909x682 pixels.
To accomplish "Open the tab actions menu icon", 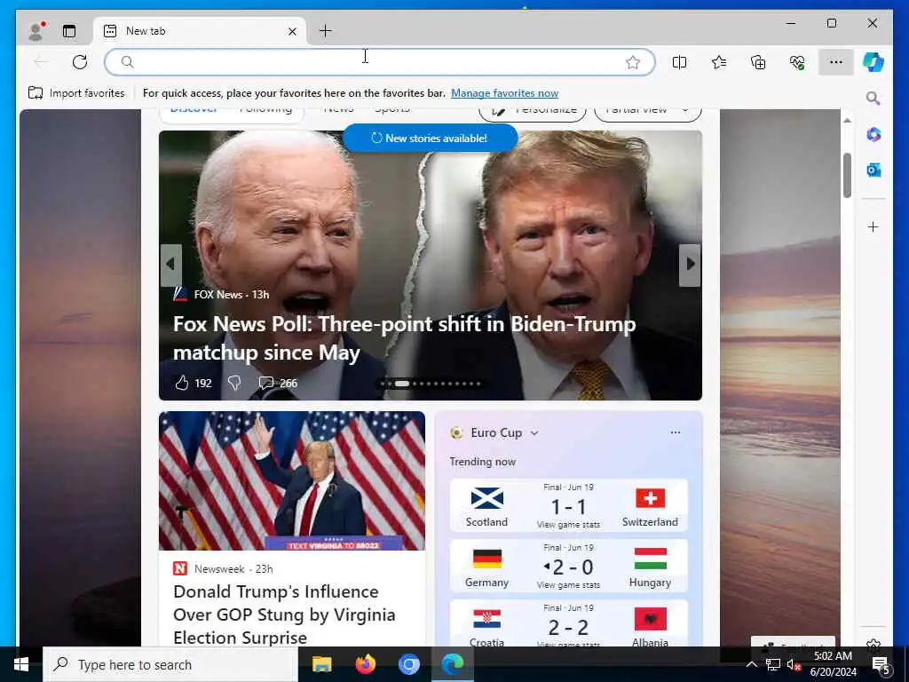I will point(69,31).
